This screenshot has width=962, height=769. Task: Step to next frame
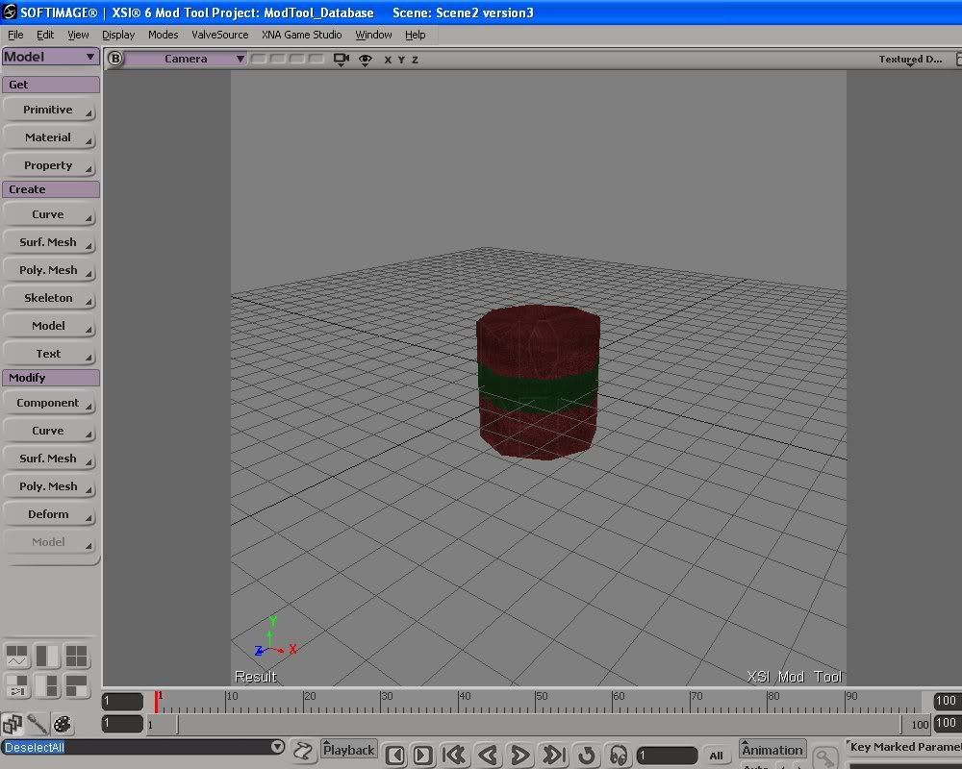pos(422,755)
